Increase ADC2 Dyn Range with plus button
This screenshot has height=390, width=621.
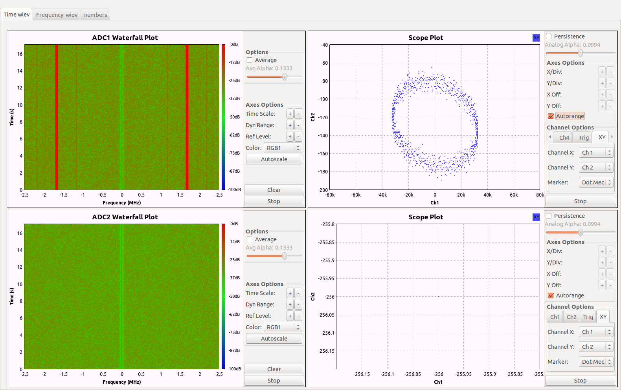coord(290,305)
